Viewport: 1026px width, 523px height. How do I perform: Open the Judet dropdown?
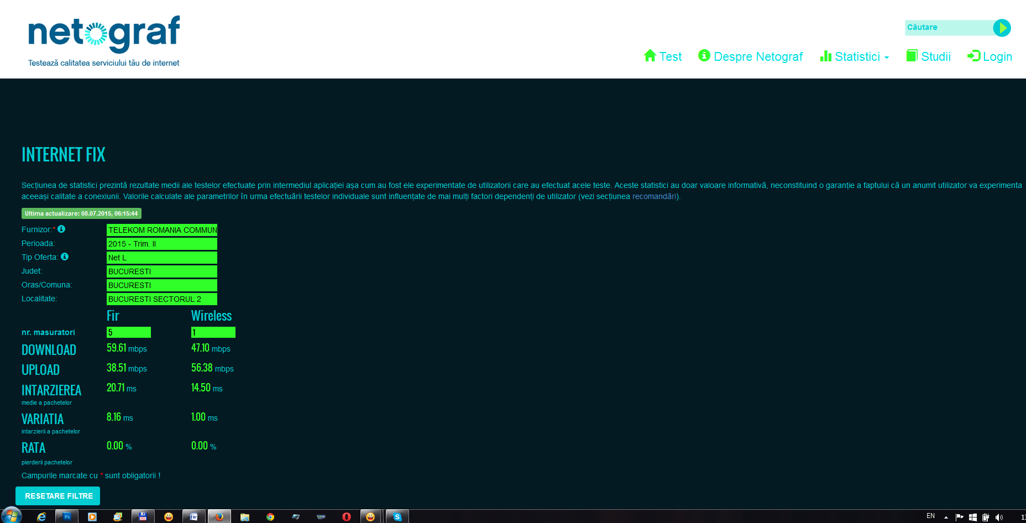(161, 271)
